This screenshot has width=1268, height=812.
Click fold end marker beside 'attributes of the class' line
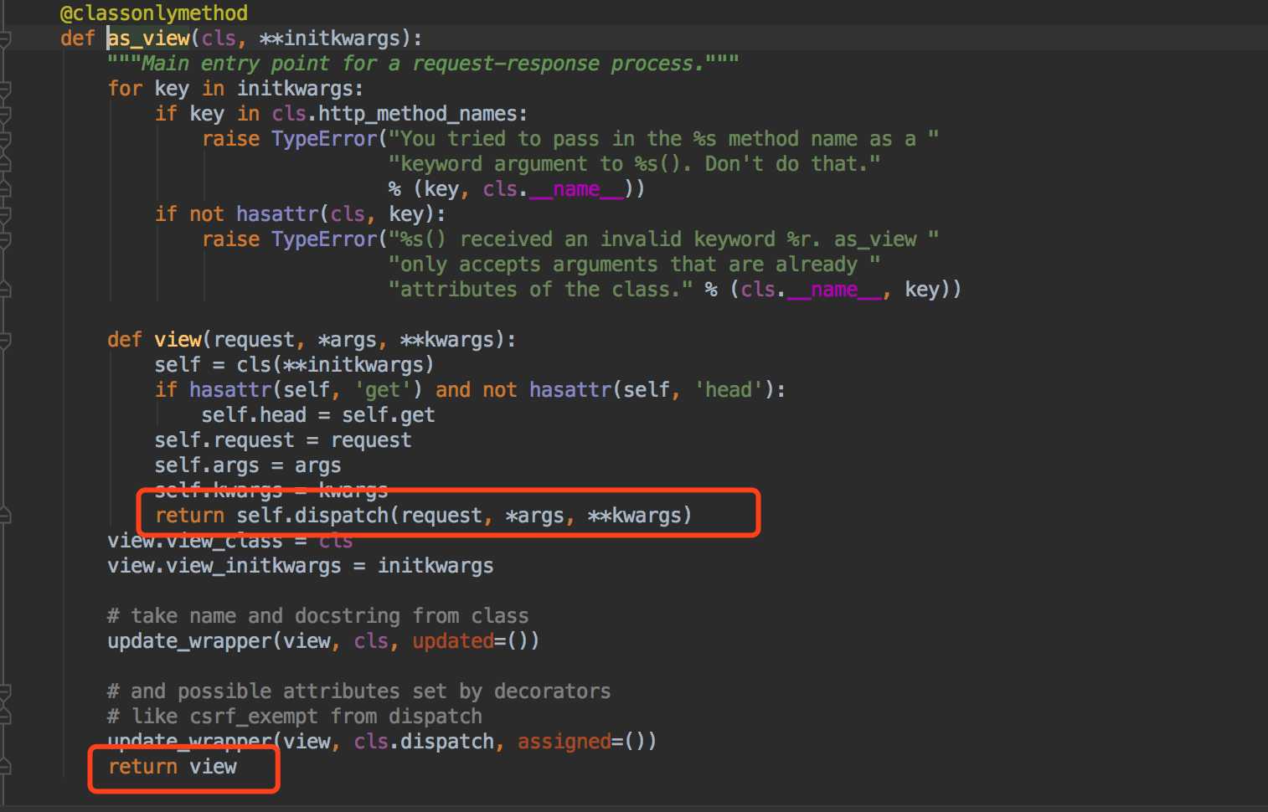click(x=4, y=290)
